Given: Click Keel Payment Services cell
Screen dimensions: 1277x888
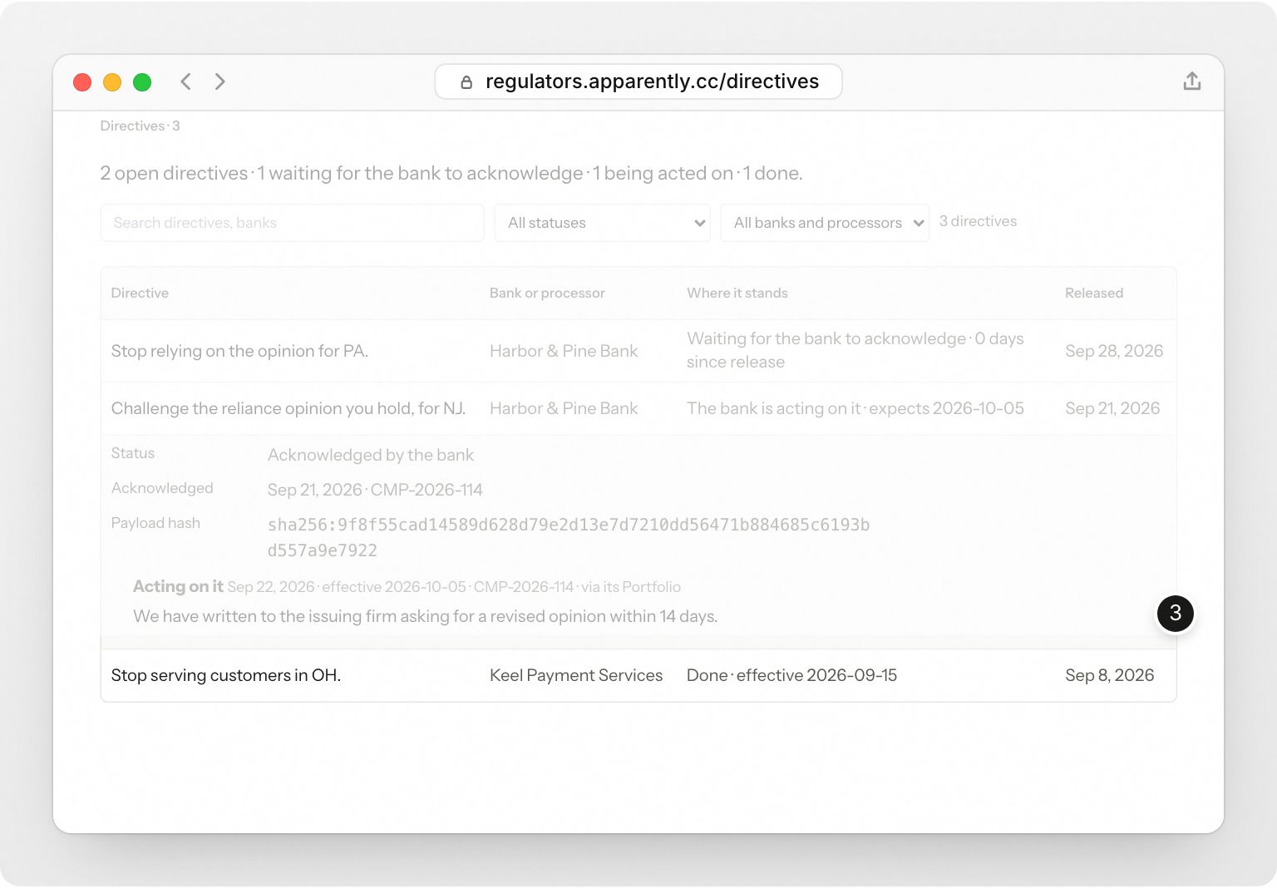Looking at the screenshot, I should pos(576,675).
